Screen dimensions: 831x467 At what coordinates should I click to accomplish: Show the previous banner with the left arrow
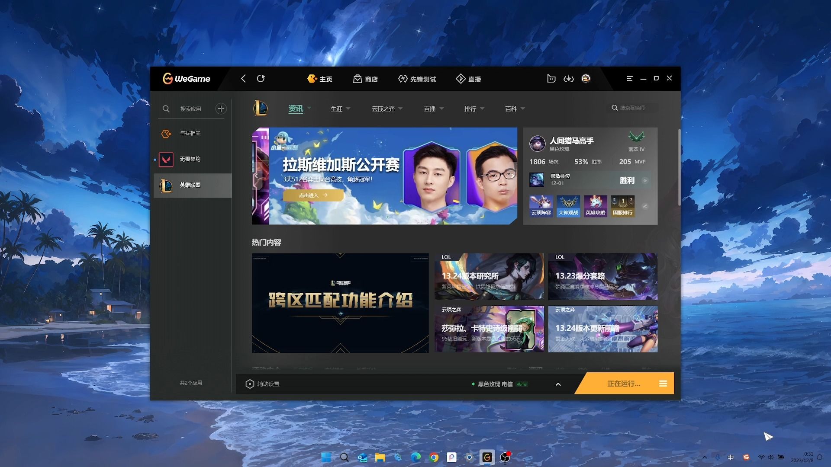(x=256, y=176)
